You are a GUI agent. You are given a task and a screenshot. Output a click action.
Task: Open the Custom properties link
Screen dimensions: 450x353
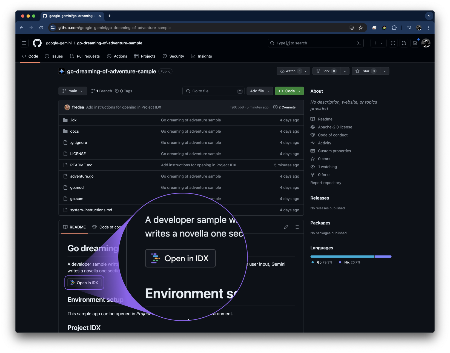(x=334, y=151)
